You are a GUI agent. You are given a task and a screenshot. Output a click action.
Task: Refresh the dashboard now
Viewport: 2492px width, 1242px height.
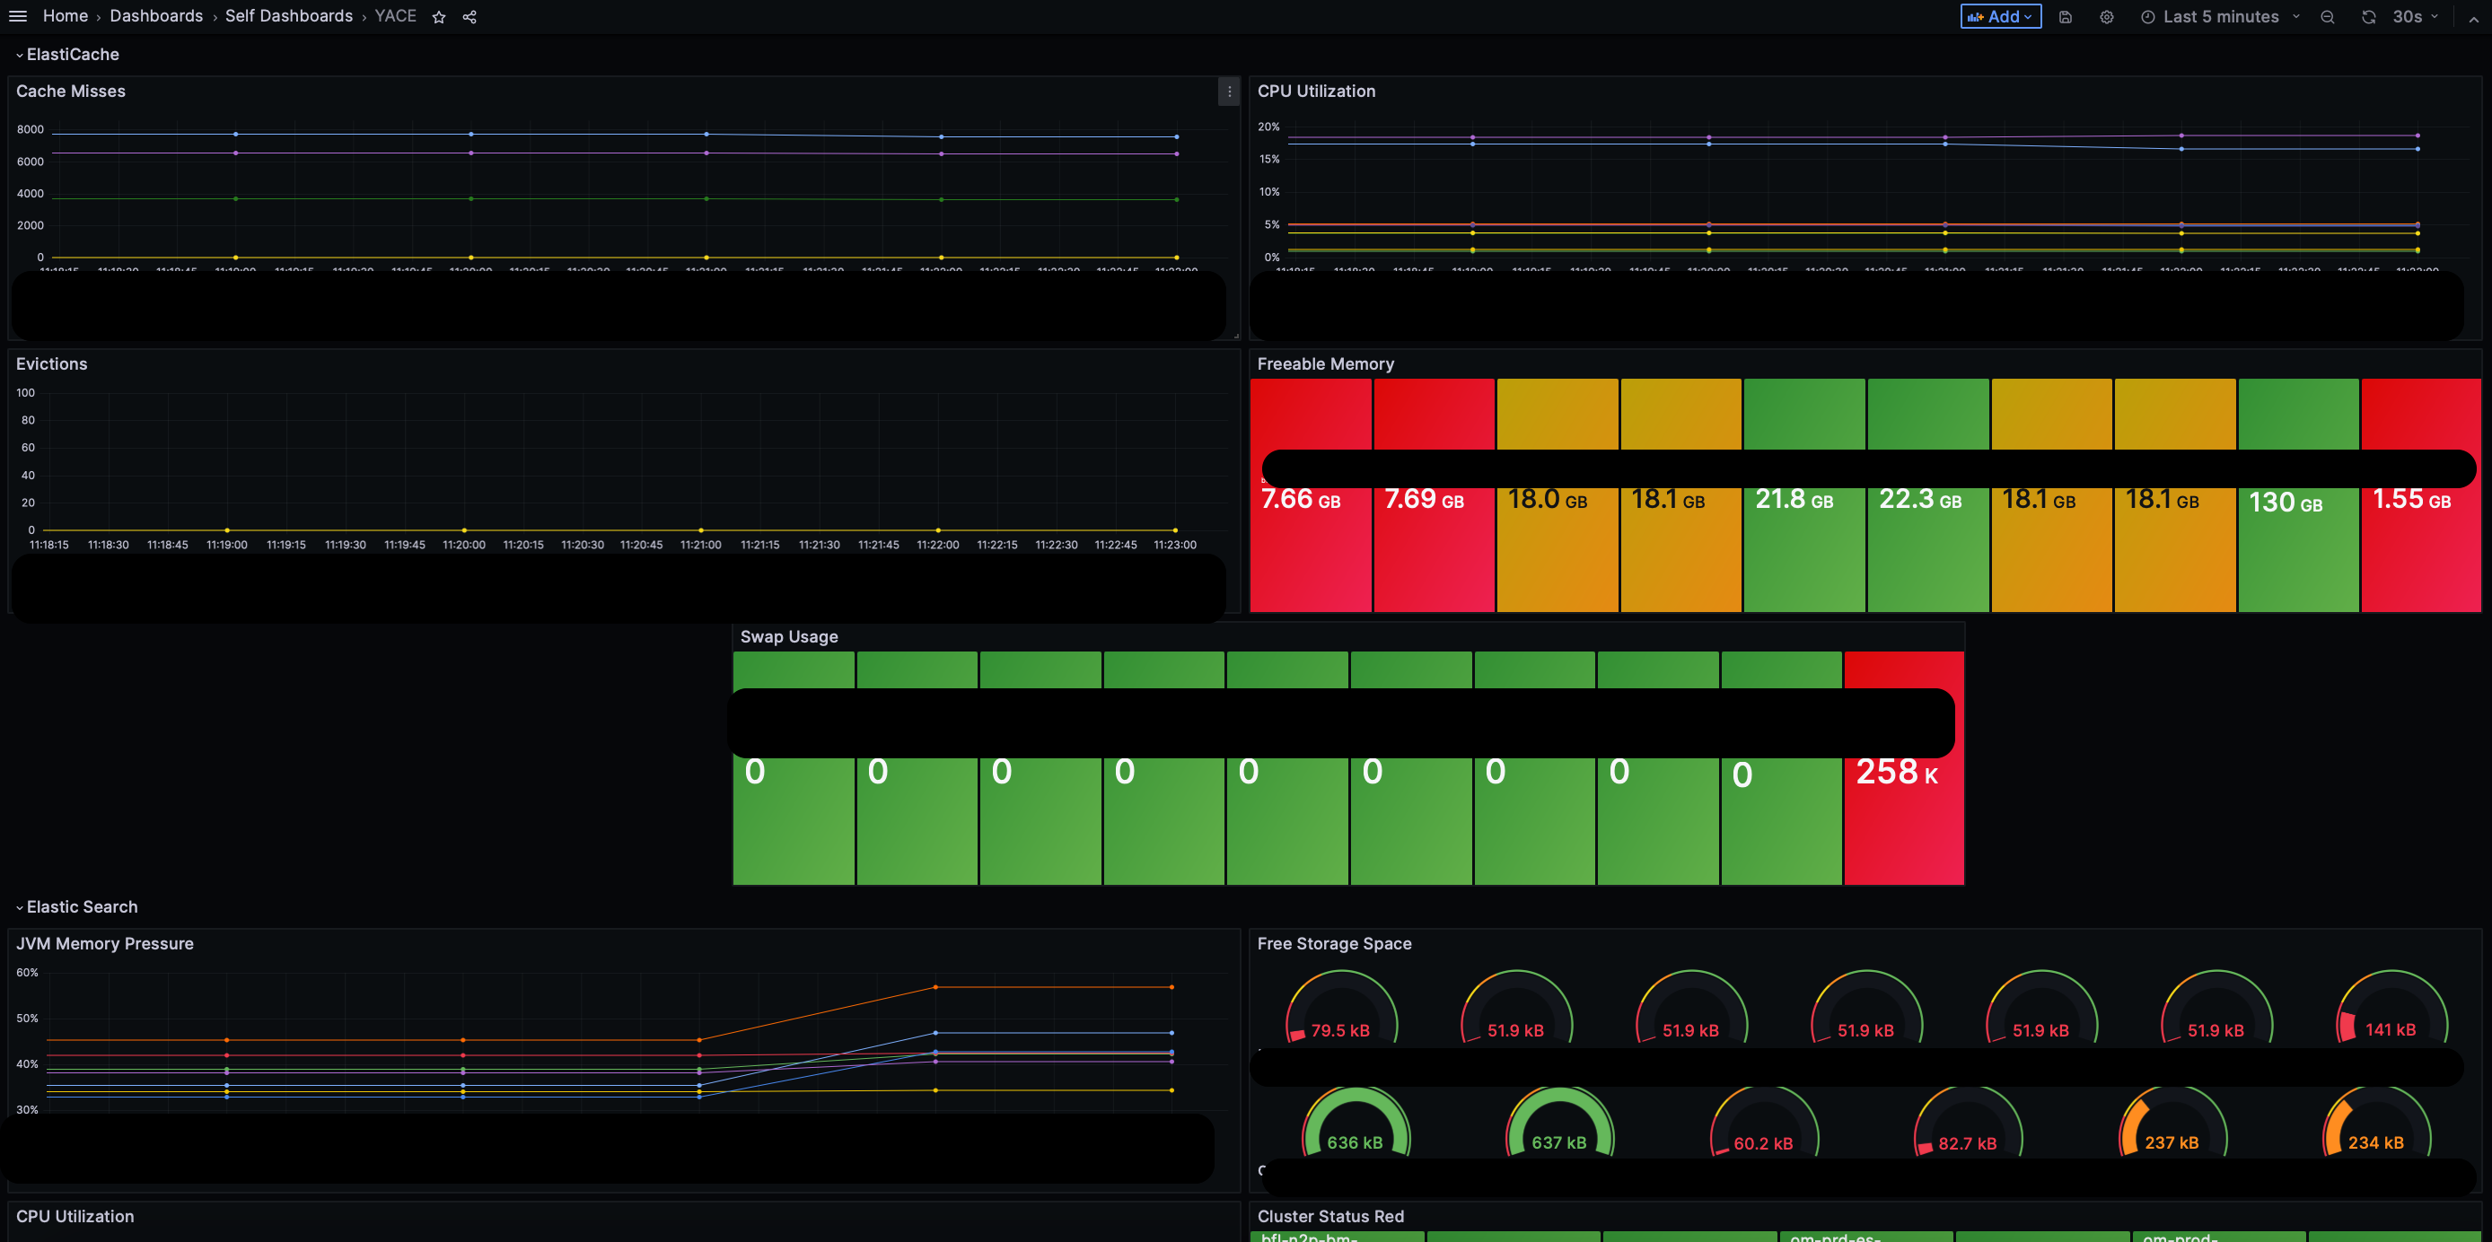[2368, 17]
